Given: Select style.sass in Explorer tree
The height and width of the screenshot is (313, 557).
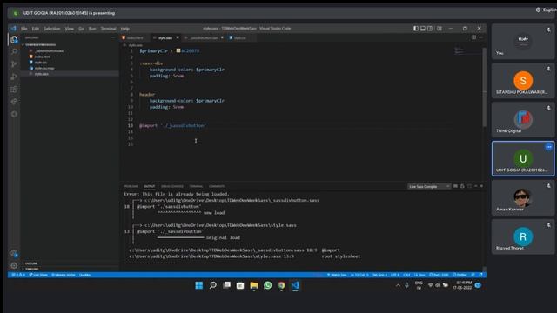Looking at the screenshot, I should pyautogui.click(x=70, y=73).
